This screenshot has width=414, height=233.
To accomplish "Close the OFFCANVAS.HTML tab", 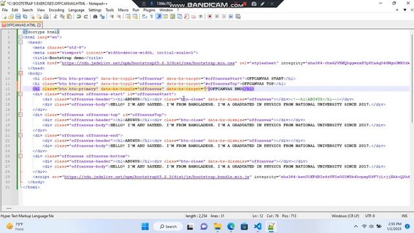I will [x=39, y=25].
